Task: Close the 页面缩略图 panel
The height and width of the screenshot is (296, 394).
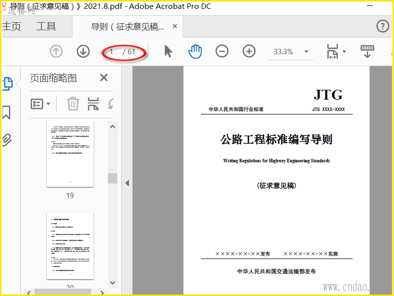Action: (104, 77)
